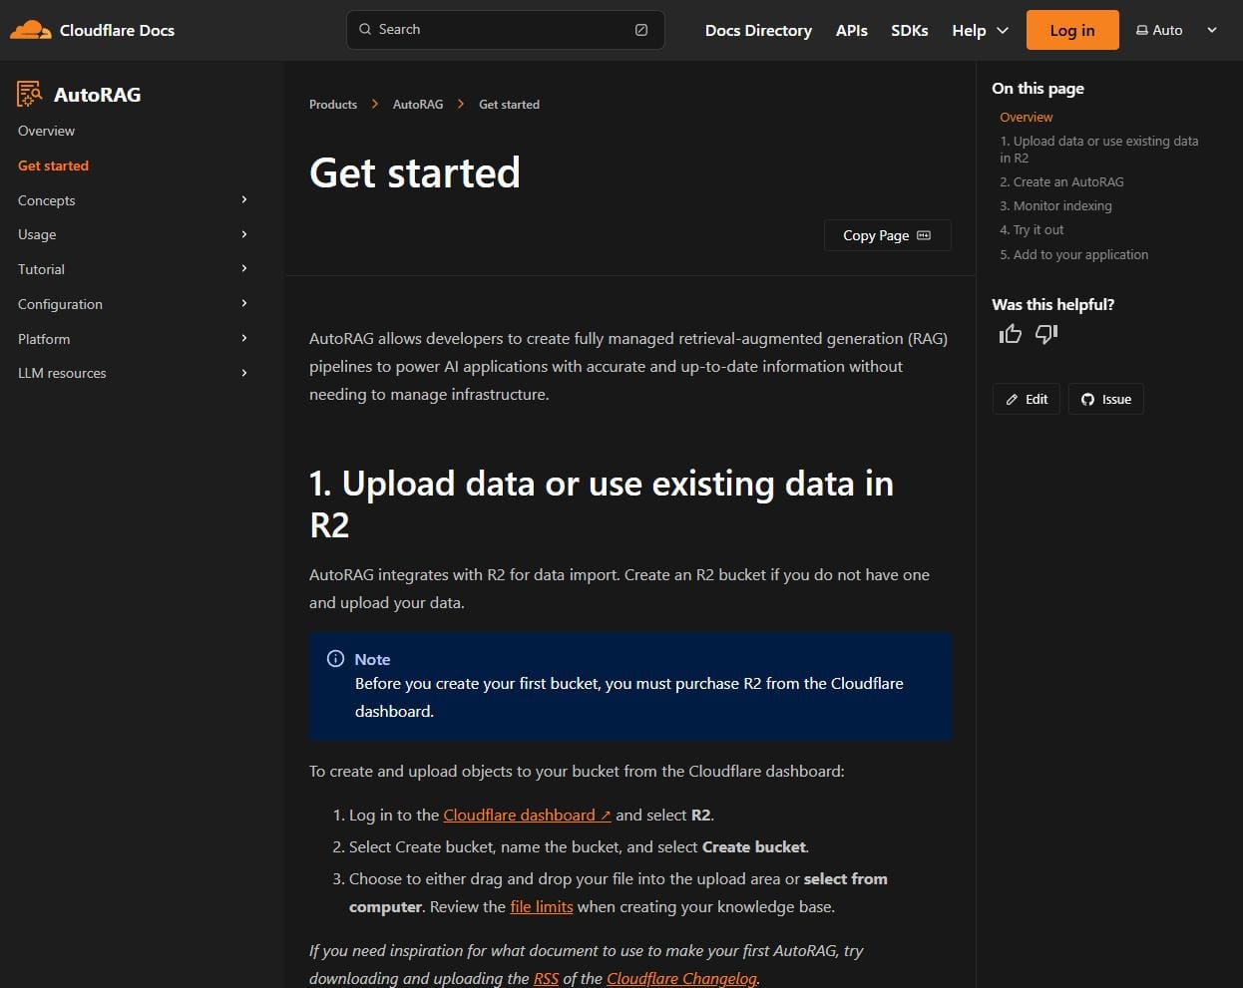Image resolution: width=1243 pixels, height=988 pixels.
Task: Click the AutoRAG icon in the sidebar
Action: 29,93
